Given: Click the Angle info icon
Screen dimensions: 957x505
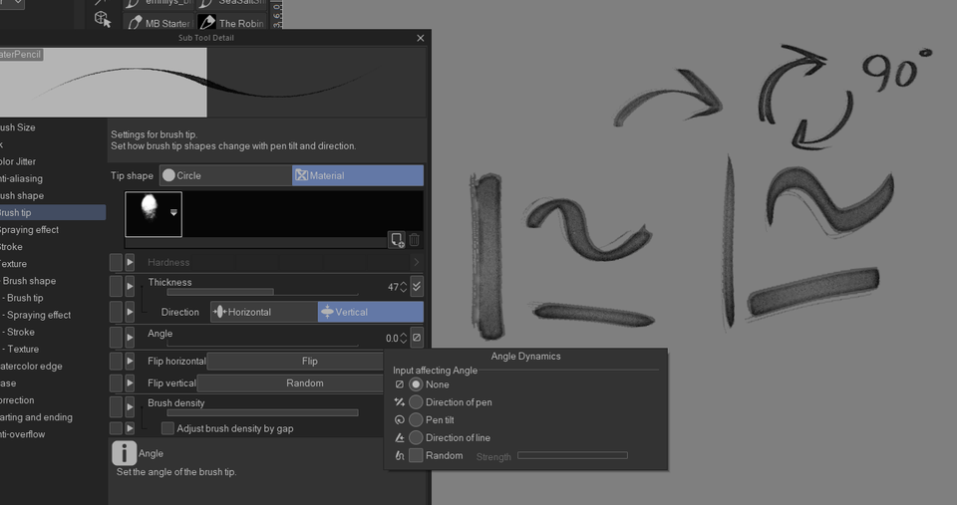Looking at the screenshot, I should [124, 453].
